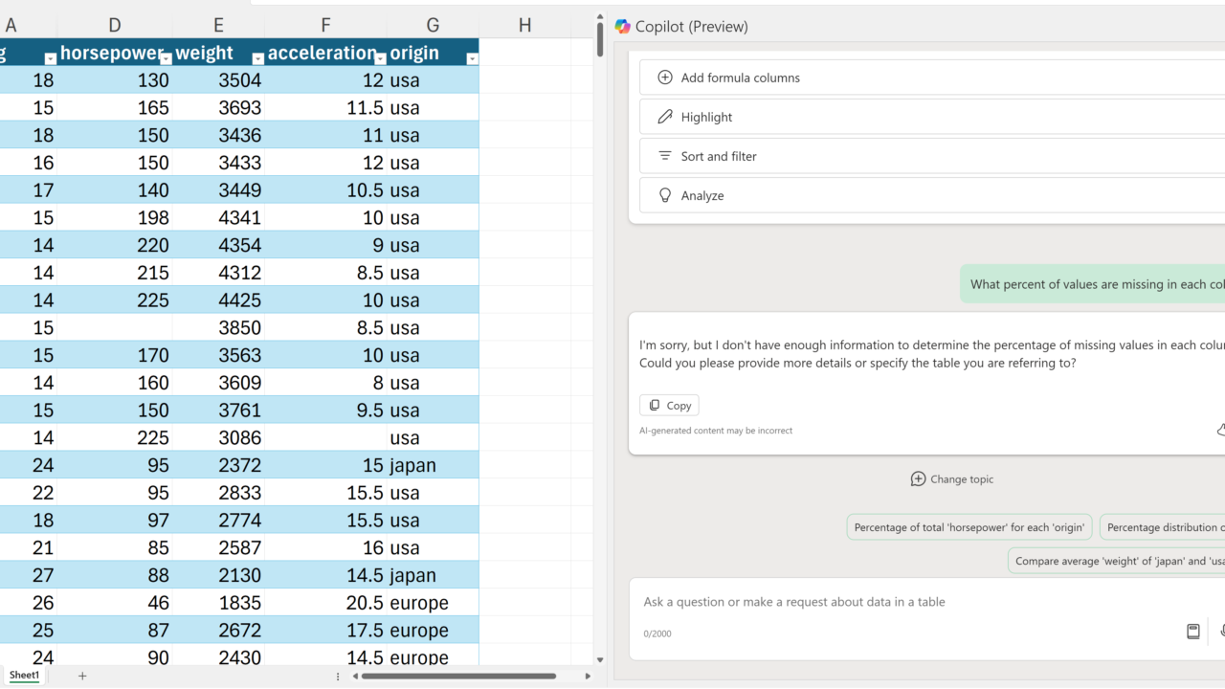1225x689 pixels.
Task: Click the Copilot logo icon
Action: click(x=623, y=27)
